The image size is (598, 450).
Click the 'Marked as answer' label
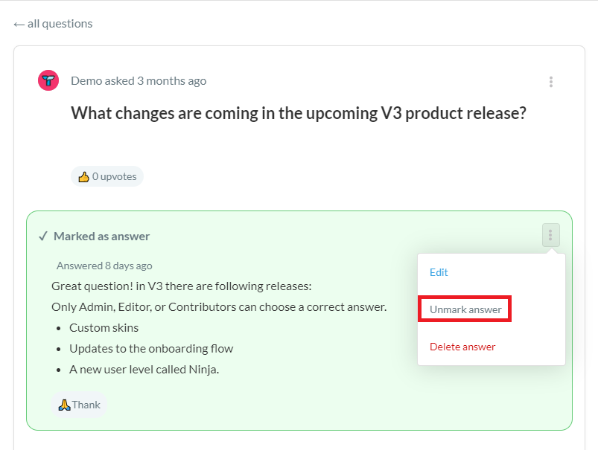tap(101, 237)
